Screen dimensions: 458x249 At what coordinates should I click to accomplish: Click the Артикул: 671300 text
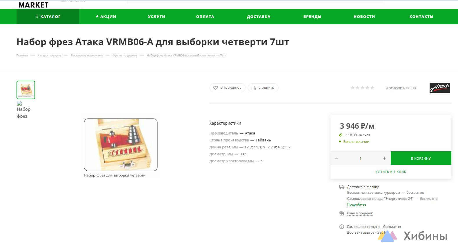point(401,88)
